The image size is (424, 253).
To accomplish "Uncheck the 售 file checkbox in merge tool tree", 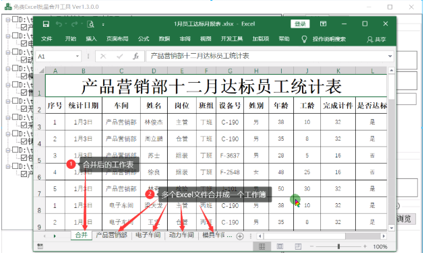I will pyautogui.click(x=24, y=92).
